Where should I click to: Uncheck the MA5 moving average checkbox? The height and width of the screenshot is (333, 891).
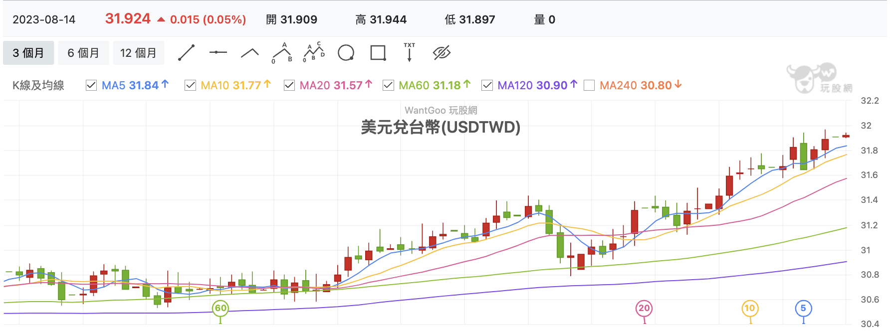point(91,85)
